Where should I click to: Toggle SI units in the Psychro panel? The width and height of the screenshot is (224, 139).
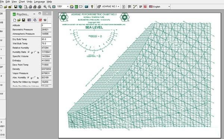pos(45,20)
